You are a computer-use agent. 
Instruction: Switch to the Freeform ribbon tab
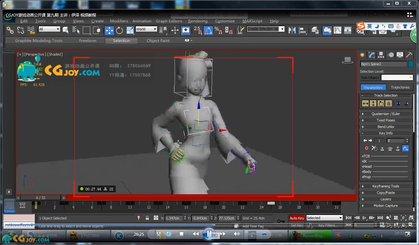tap(88, 41)
